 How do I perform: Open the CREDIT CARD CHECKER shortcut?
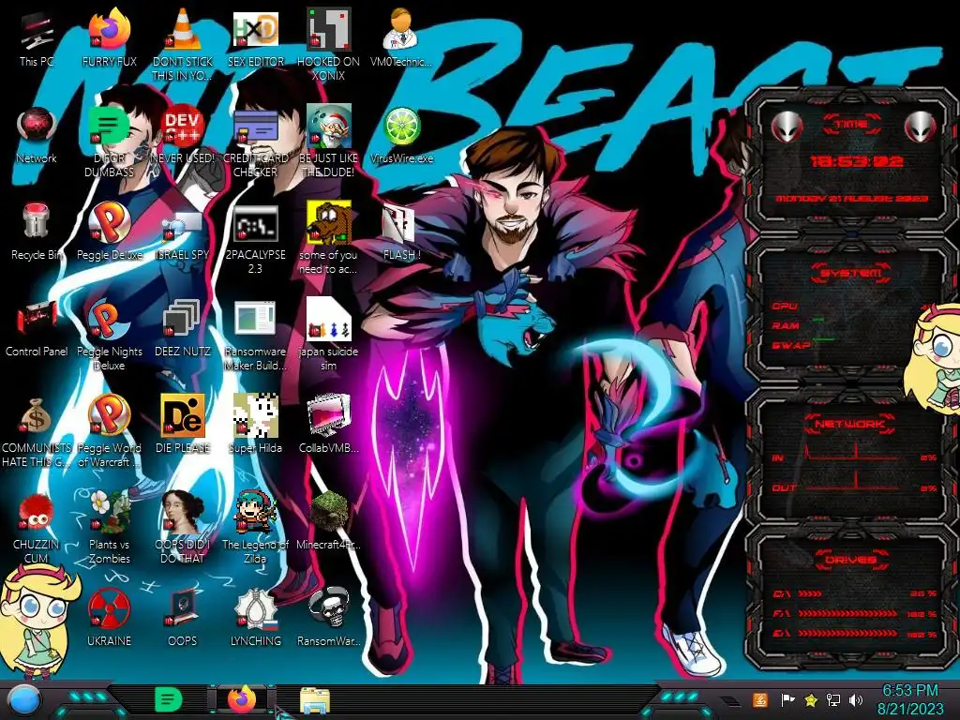(x=255, y=142)
